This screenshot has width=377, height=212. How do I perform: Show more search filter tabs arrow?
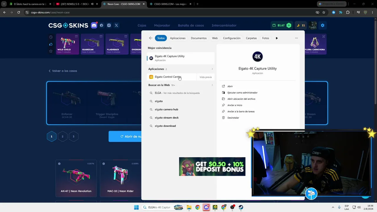click(277, 38)
